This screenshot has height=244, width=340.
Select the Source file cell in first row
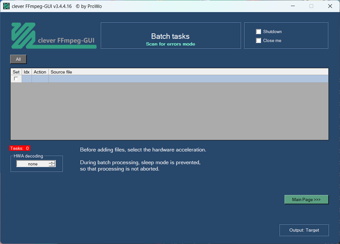188,79
